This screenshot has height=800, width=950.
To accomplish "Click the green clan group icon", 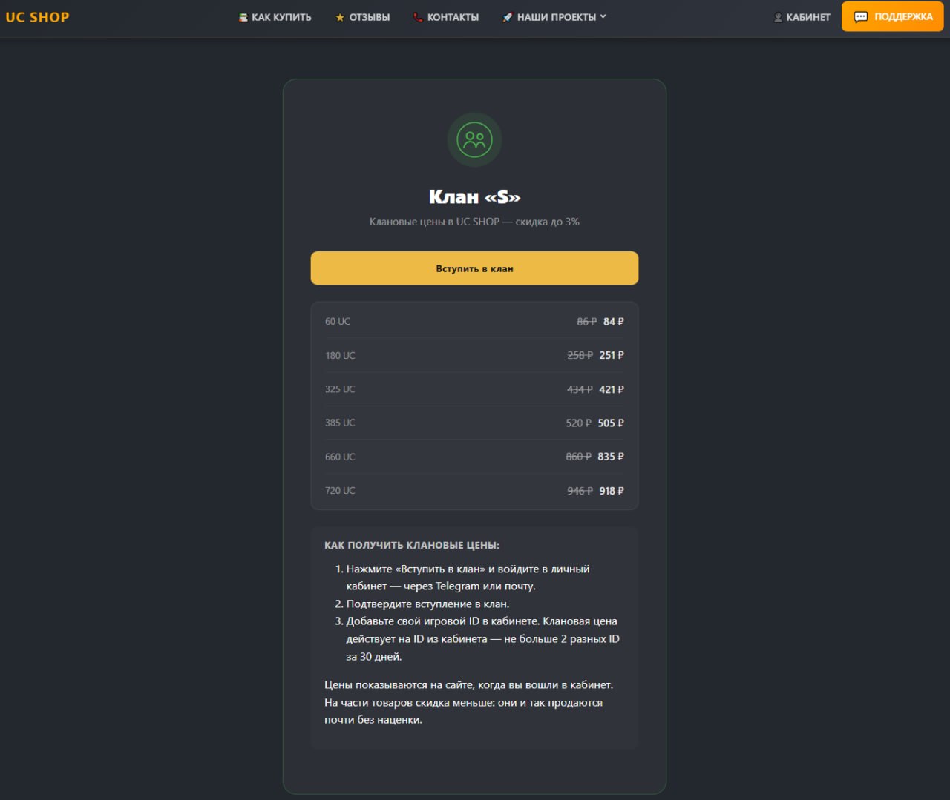I will point(475,139).
